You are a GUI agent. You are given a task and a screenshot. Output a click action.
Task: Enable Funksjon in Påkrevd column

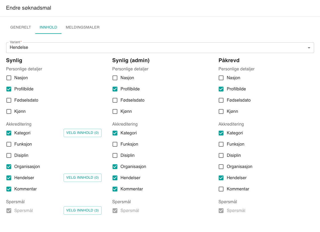click(x=221, y=144)
